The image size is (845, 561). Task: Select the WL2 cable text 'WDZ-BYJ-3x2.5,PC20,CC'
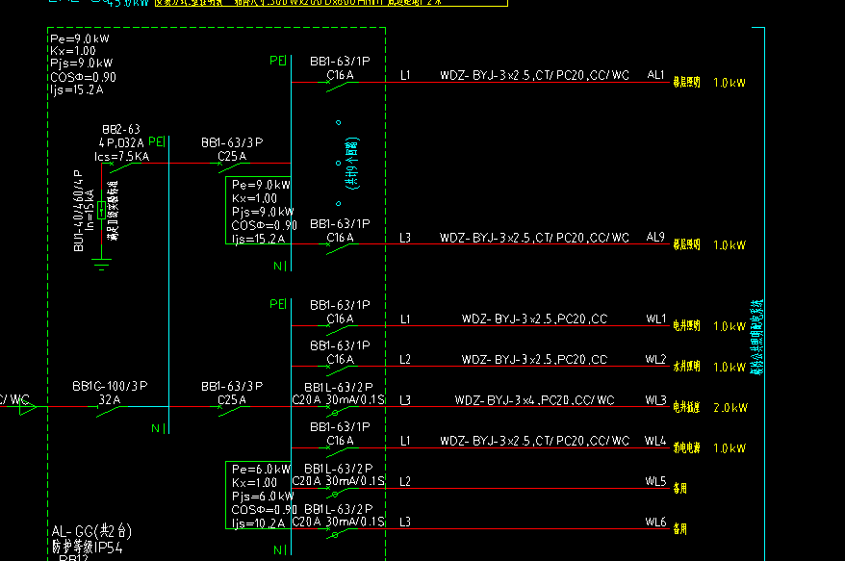(x=534, y=359)
